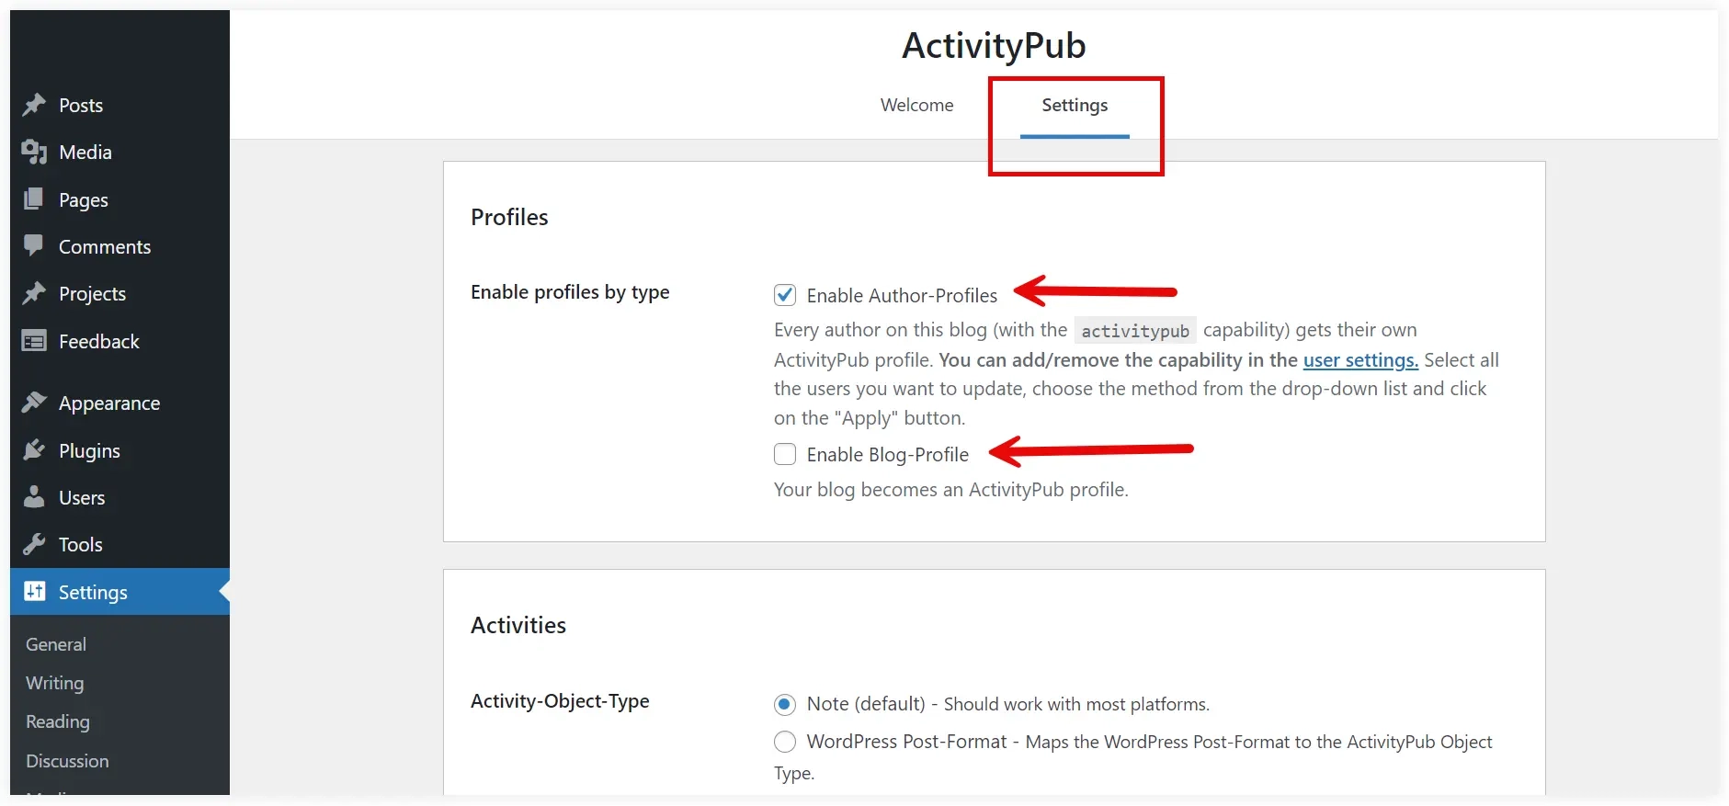Open Writing settings submenu link
This screenshot has width=1729, height=806.
click(x=54, y=683)
